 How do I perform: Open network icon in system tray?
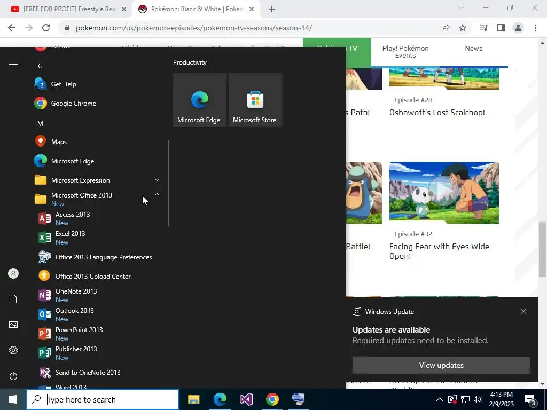[x=465, y=399]
